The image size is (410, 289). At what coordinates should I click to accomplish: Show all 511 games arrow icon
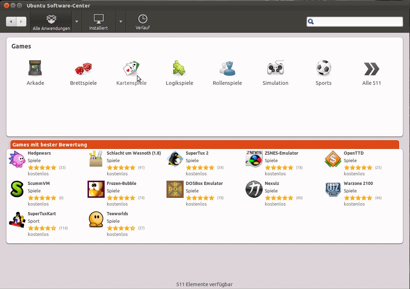371,69
